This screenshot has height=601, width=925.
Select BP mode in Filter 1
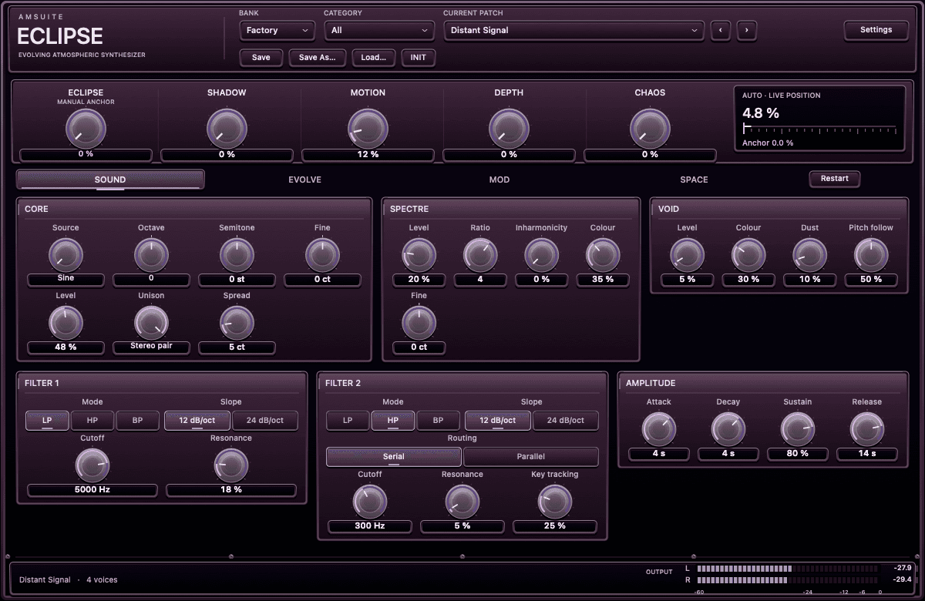pyautogui.click(x=138, y=421)
